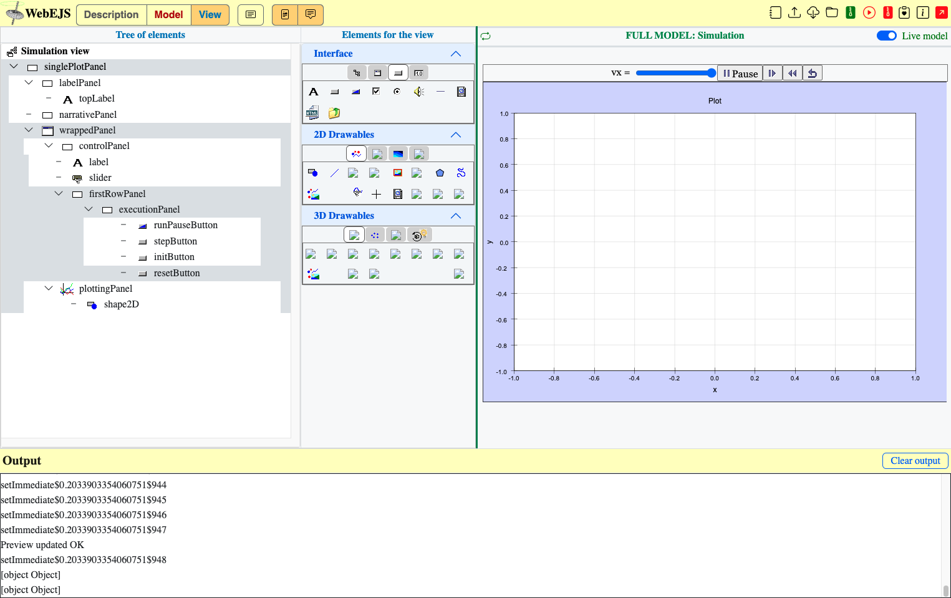Pick the sound speaker element icon
951x598 pixels.
pyautogui.click(x=419, y=92)
